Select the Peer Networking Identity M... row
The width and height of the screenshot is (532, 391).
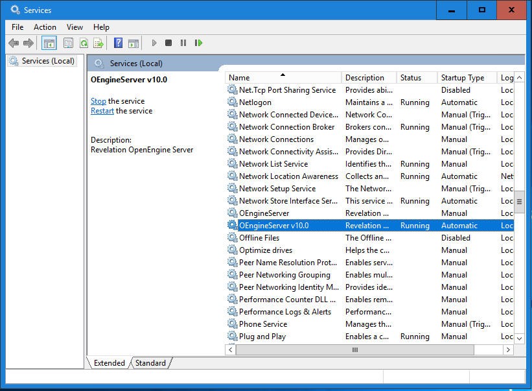[x=370, y=287]
